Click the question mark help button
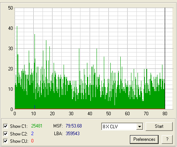This screenshot has height=147, width=177. 167,139
